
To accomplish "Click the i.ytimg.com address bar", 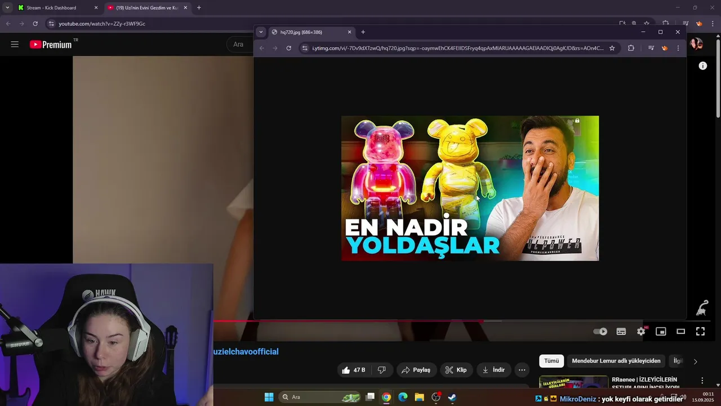I will tap(459, 48).
